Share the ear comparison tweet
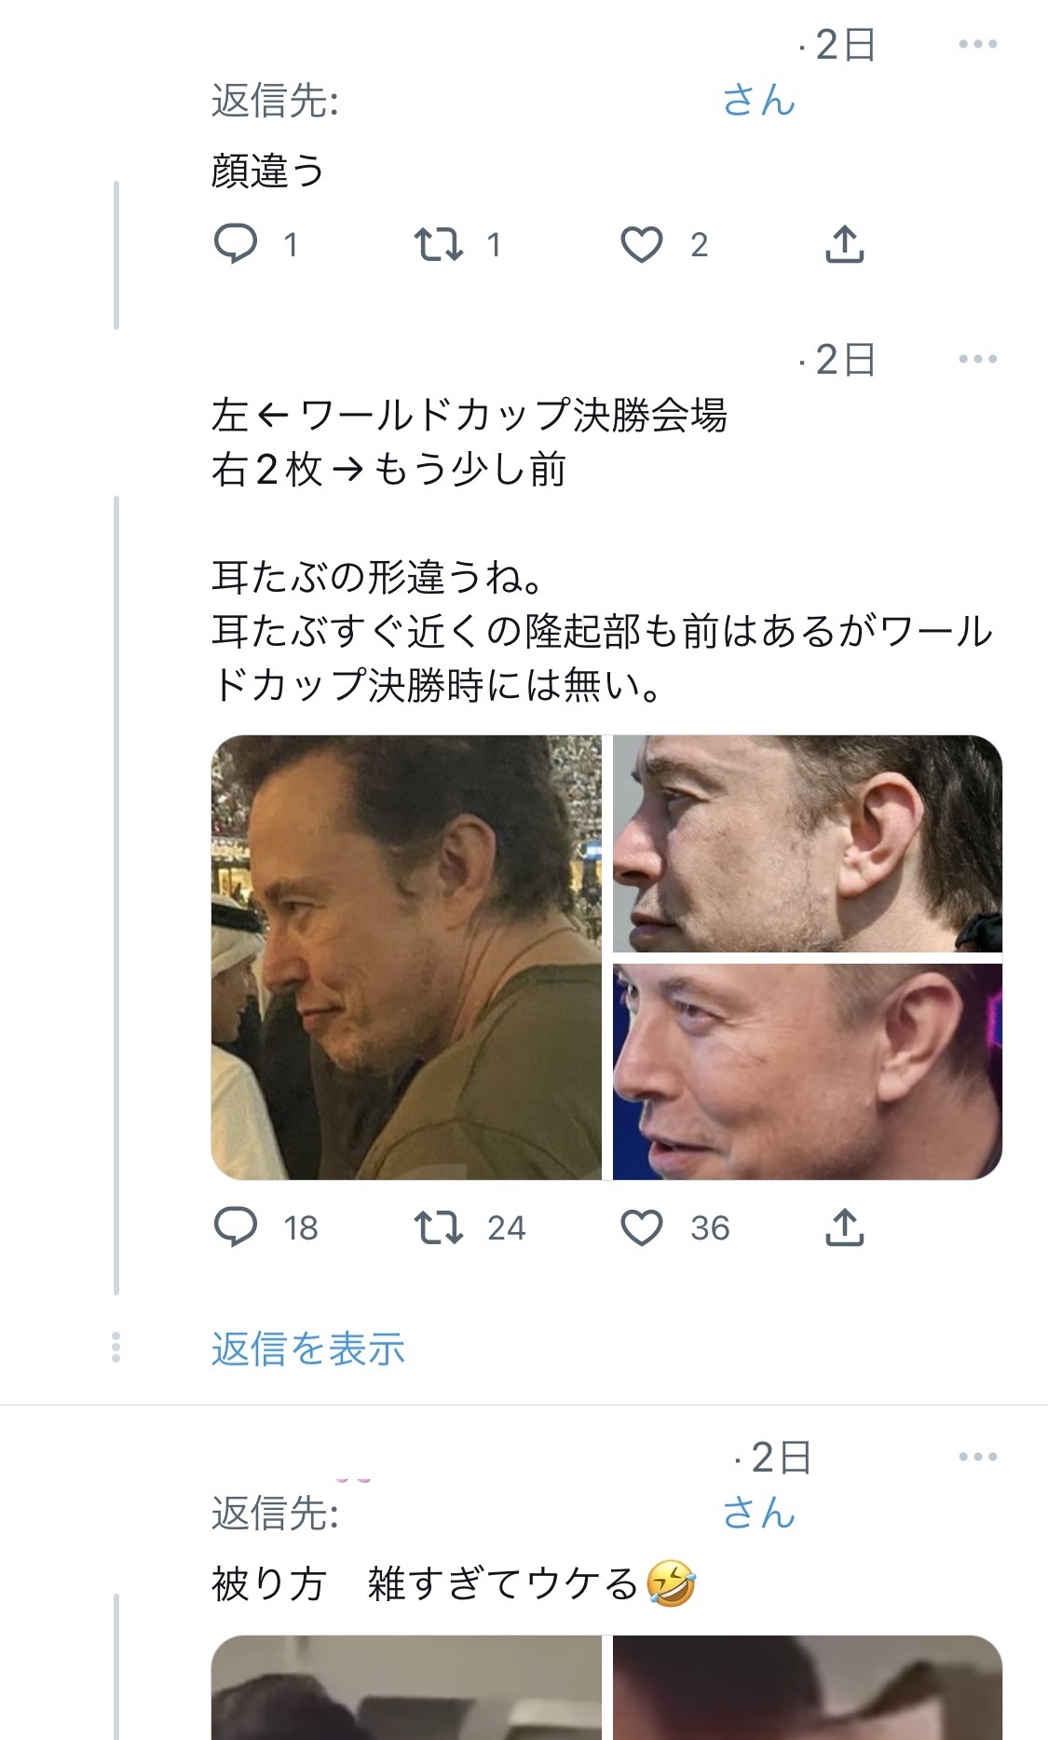The height and width of the screenshot is (1740, 1048). pos(845,1227)
